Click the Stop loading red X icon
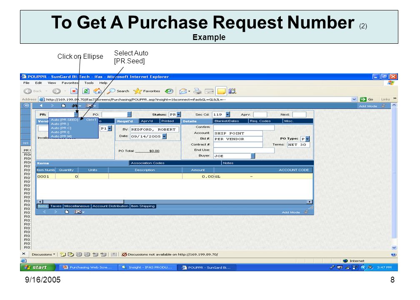Image resolution: width=420 pixels, height=300 pixels. (x=74, y=91)
